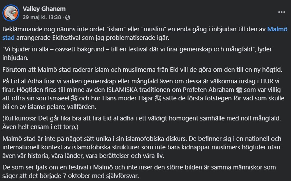Click the quoted line starting "Vi bjuder in alla"
The width and height of the screenshot is (291, 181).
(137, 53)
